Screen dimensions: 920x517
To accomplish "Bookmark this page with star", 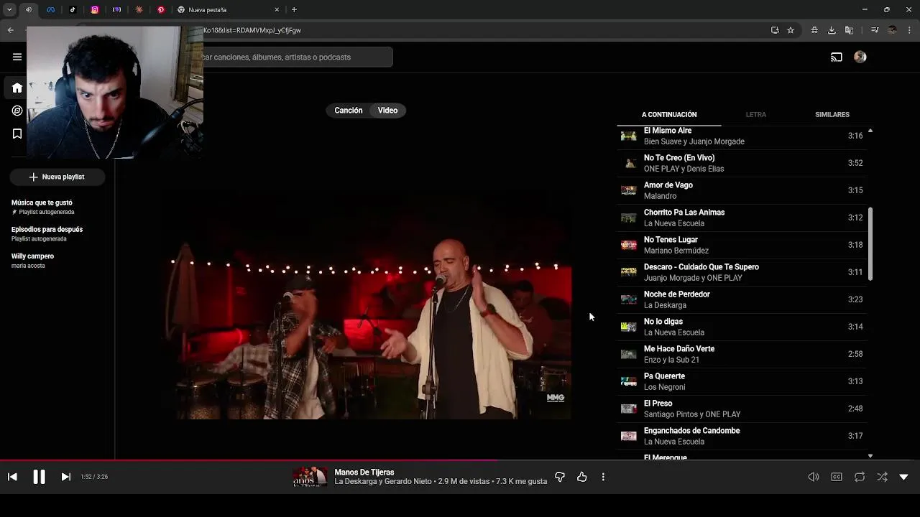I will point(791,30).
